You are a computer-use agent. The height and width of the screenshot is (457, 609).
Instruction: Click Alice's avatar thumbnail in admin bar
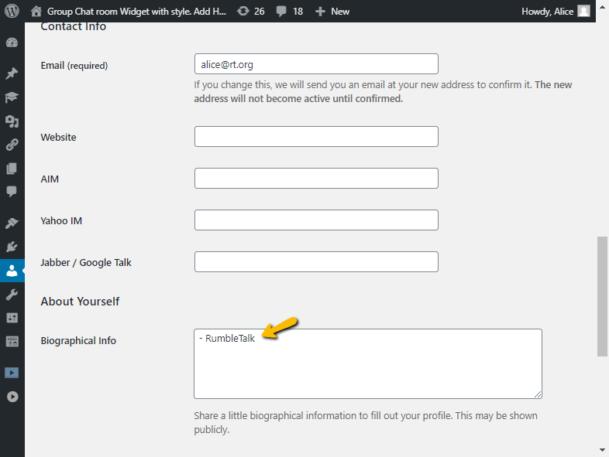583,12
